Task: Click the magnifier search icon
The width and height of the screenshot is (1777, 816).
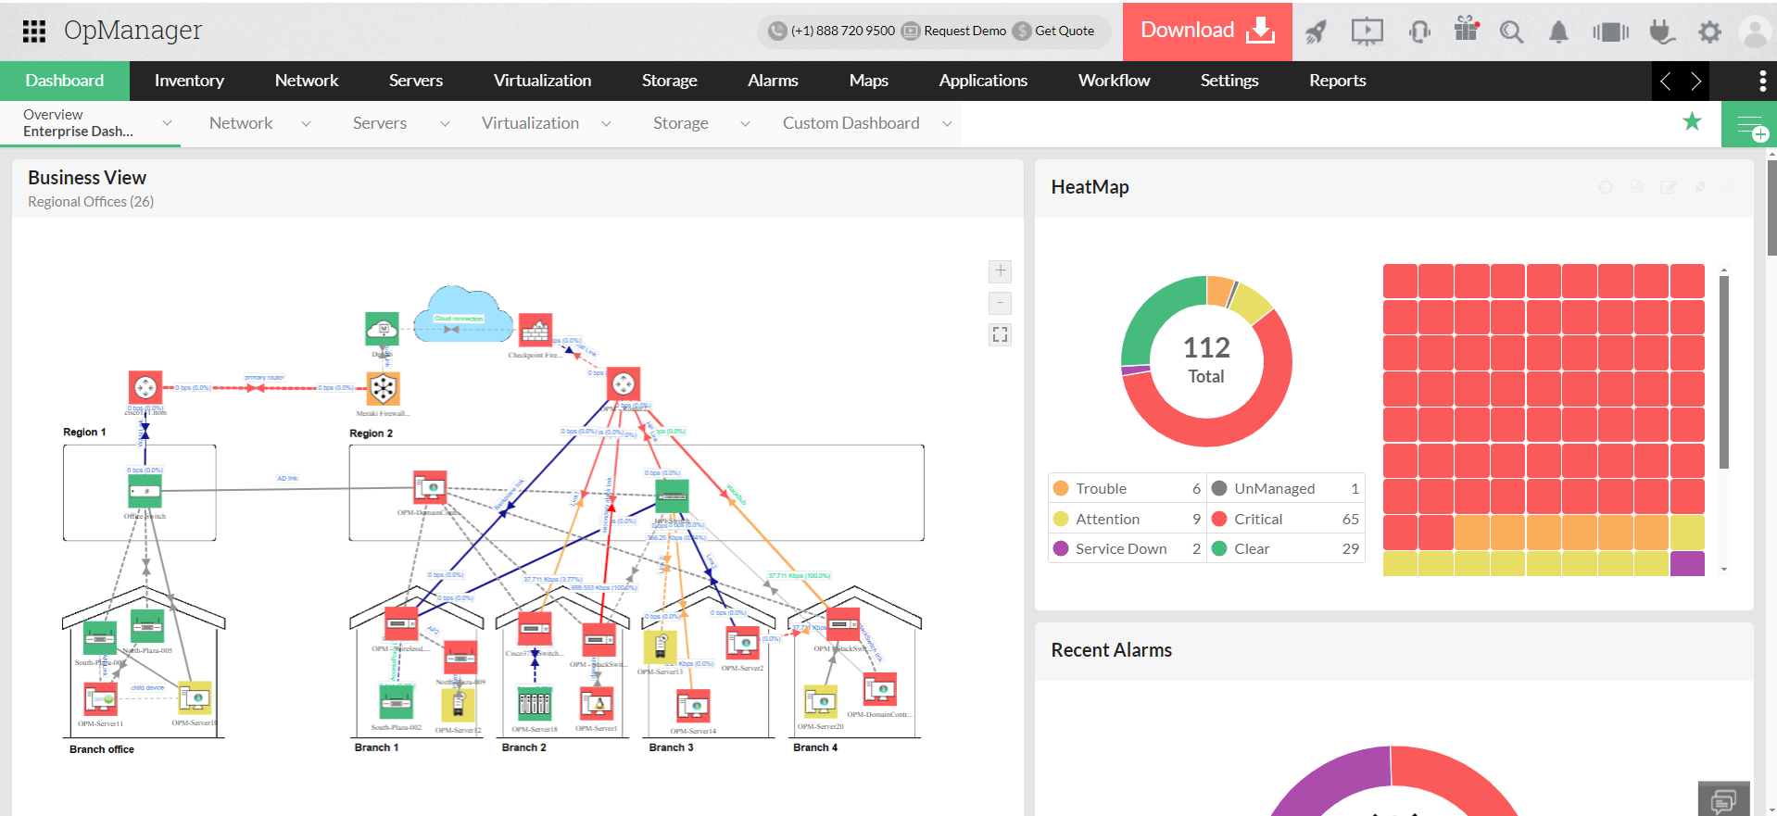Action: pyautogui.click(x=1511, y=32)
